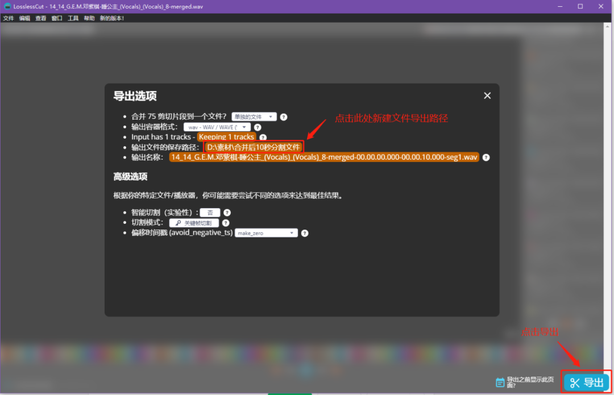The height and width of the screenshot is (395, 614).
Task: Show help for output name
Action: point(486,157)
